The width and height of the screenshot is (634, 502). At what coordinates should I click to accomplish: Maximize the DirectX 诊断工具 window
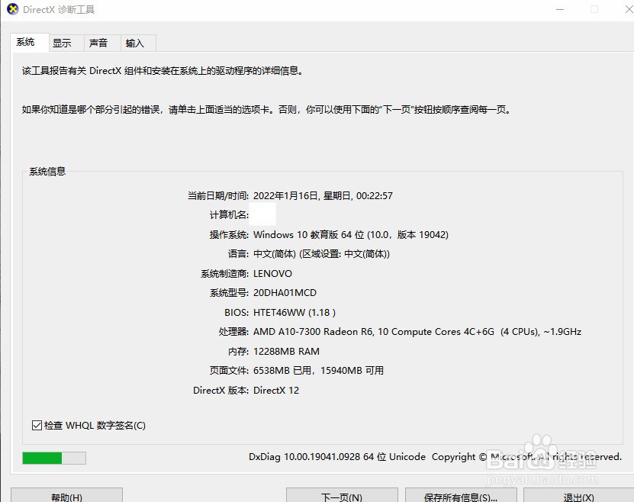[x=594, y=8]
